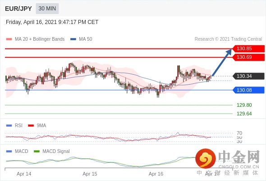This screenshot has height=181, width=266.
Task: Click the MA 20 + Bollinger Bands legend label
Action: [x=40, y=39]
